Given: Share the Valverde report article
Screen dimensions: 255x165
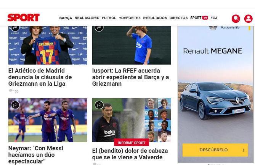Looking at the screenshot, I should coord(99,105).
